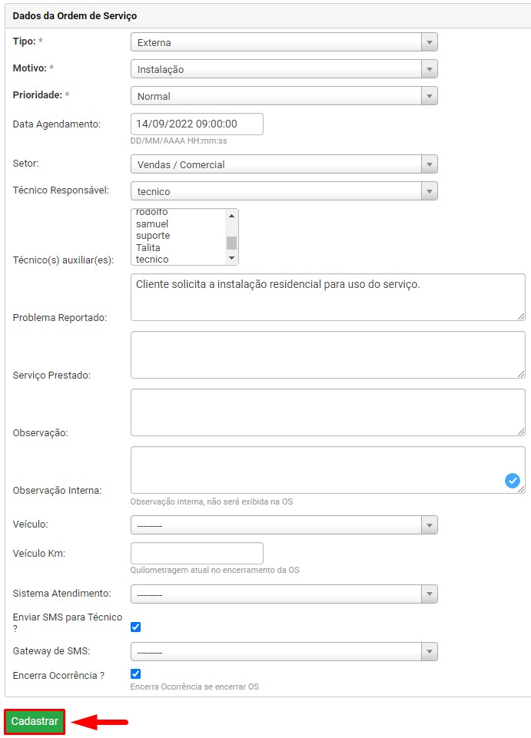
Task: Toggle the Encerra Ocorrência checkbox
Action: click(136, 674)
